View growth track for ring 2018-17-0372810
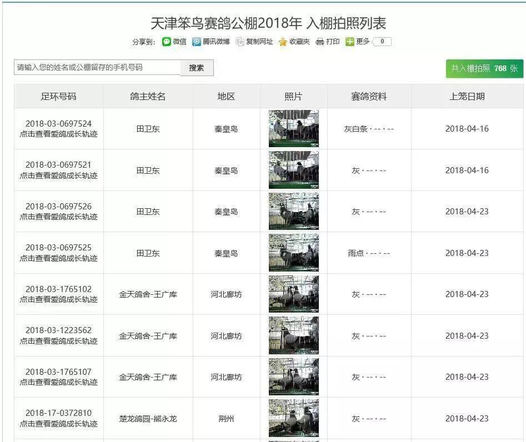The image size is (526, 442). click(58, 424)
